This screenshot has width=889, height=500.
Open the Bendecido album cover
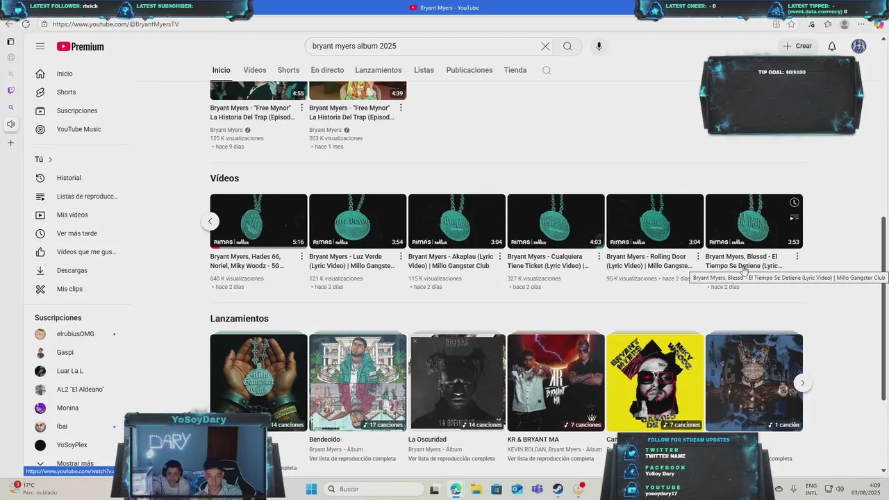click(x=358, y=383)
